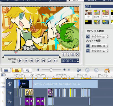Click the timeline zoom slider handle
Screen dimensions: 113x106
51,70
